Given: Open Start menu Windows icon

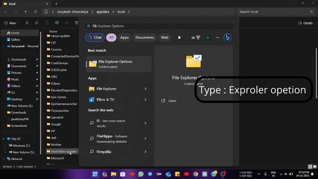Looking at the screenshot, I should [95, 174].
